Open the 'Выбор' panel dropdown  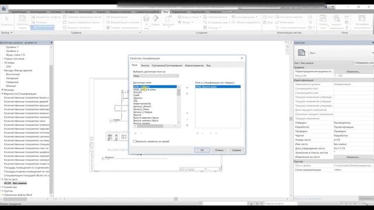(6, 33)
